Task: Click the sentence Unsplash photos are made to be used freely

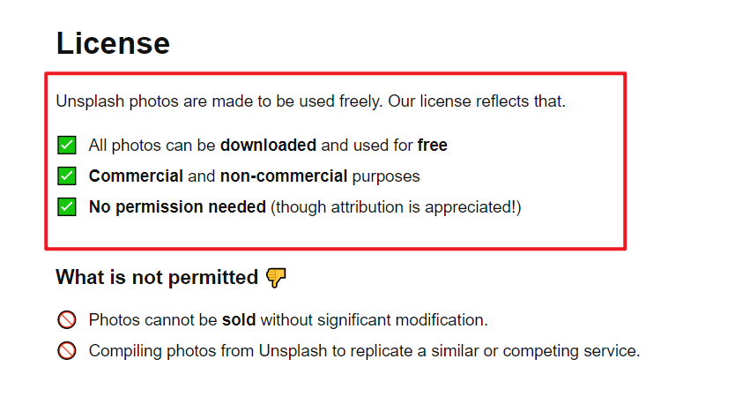Action: 219,101
